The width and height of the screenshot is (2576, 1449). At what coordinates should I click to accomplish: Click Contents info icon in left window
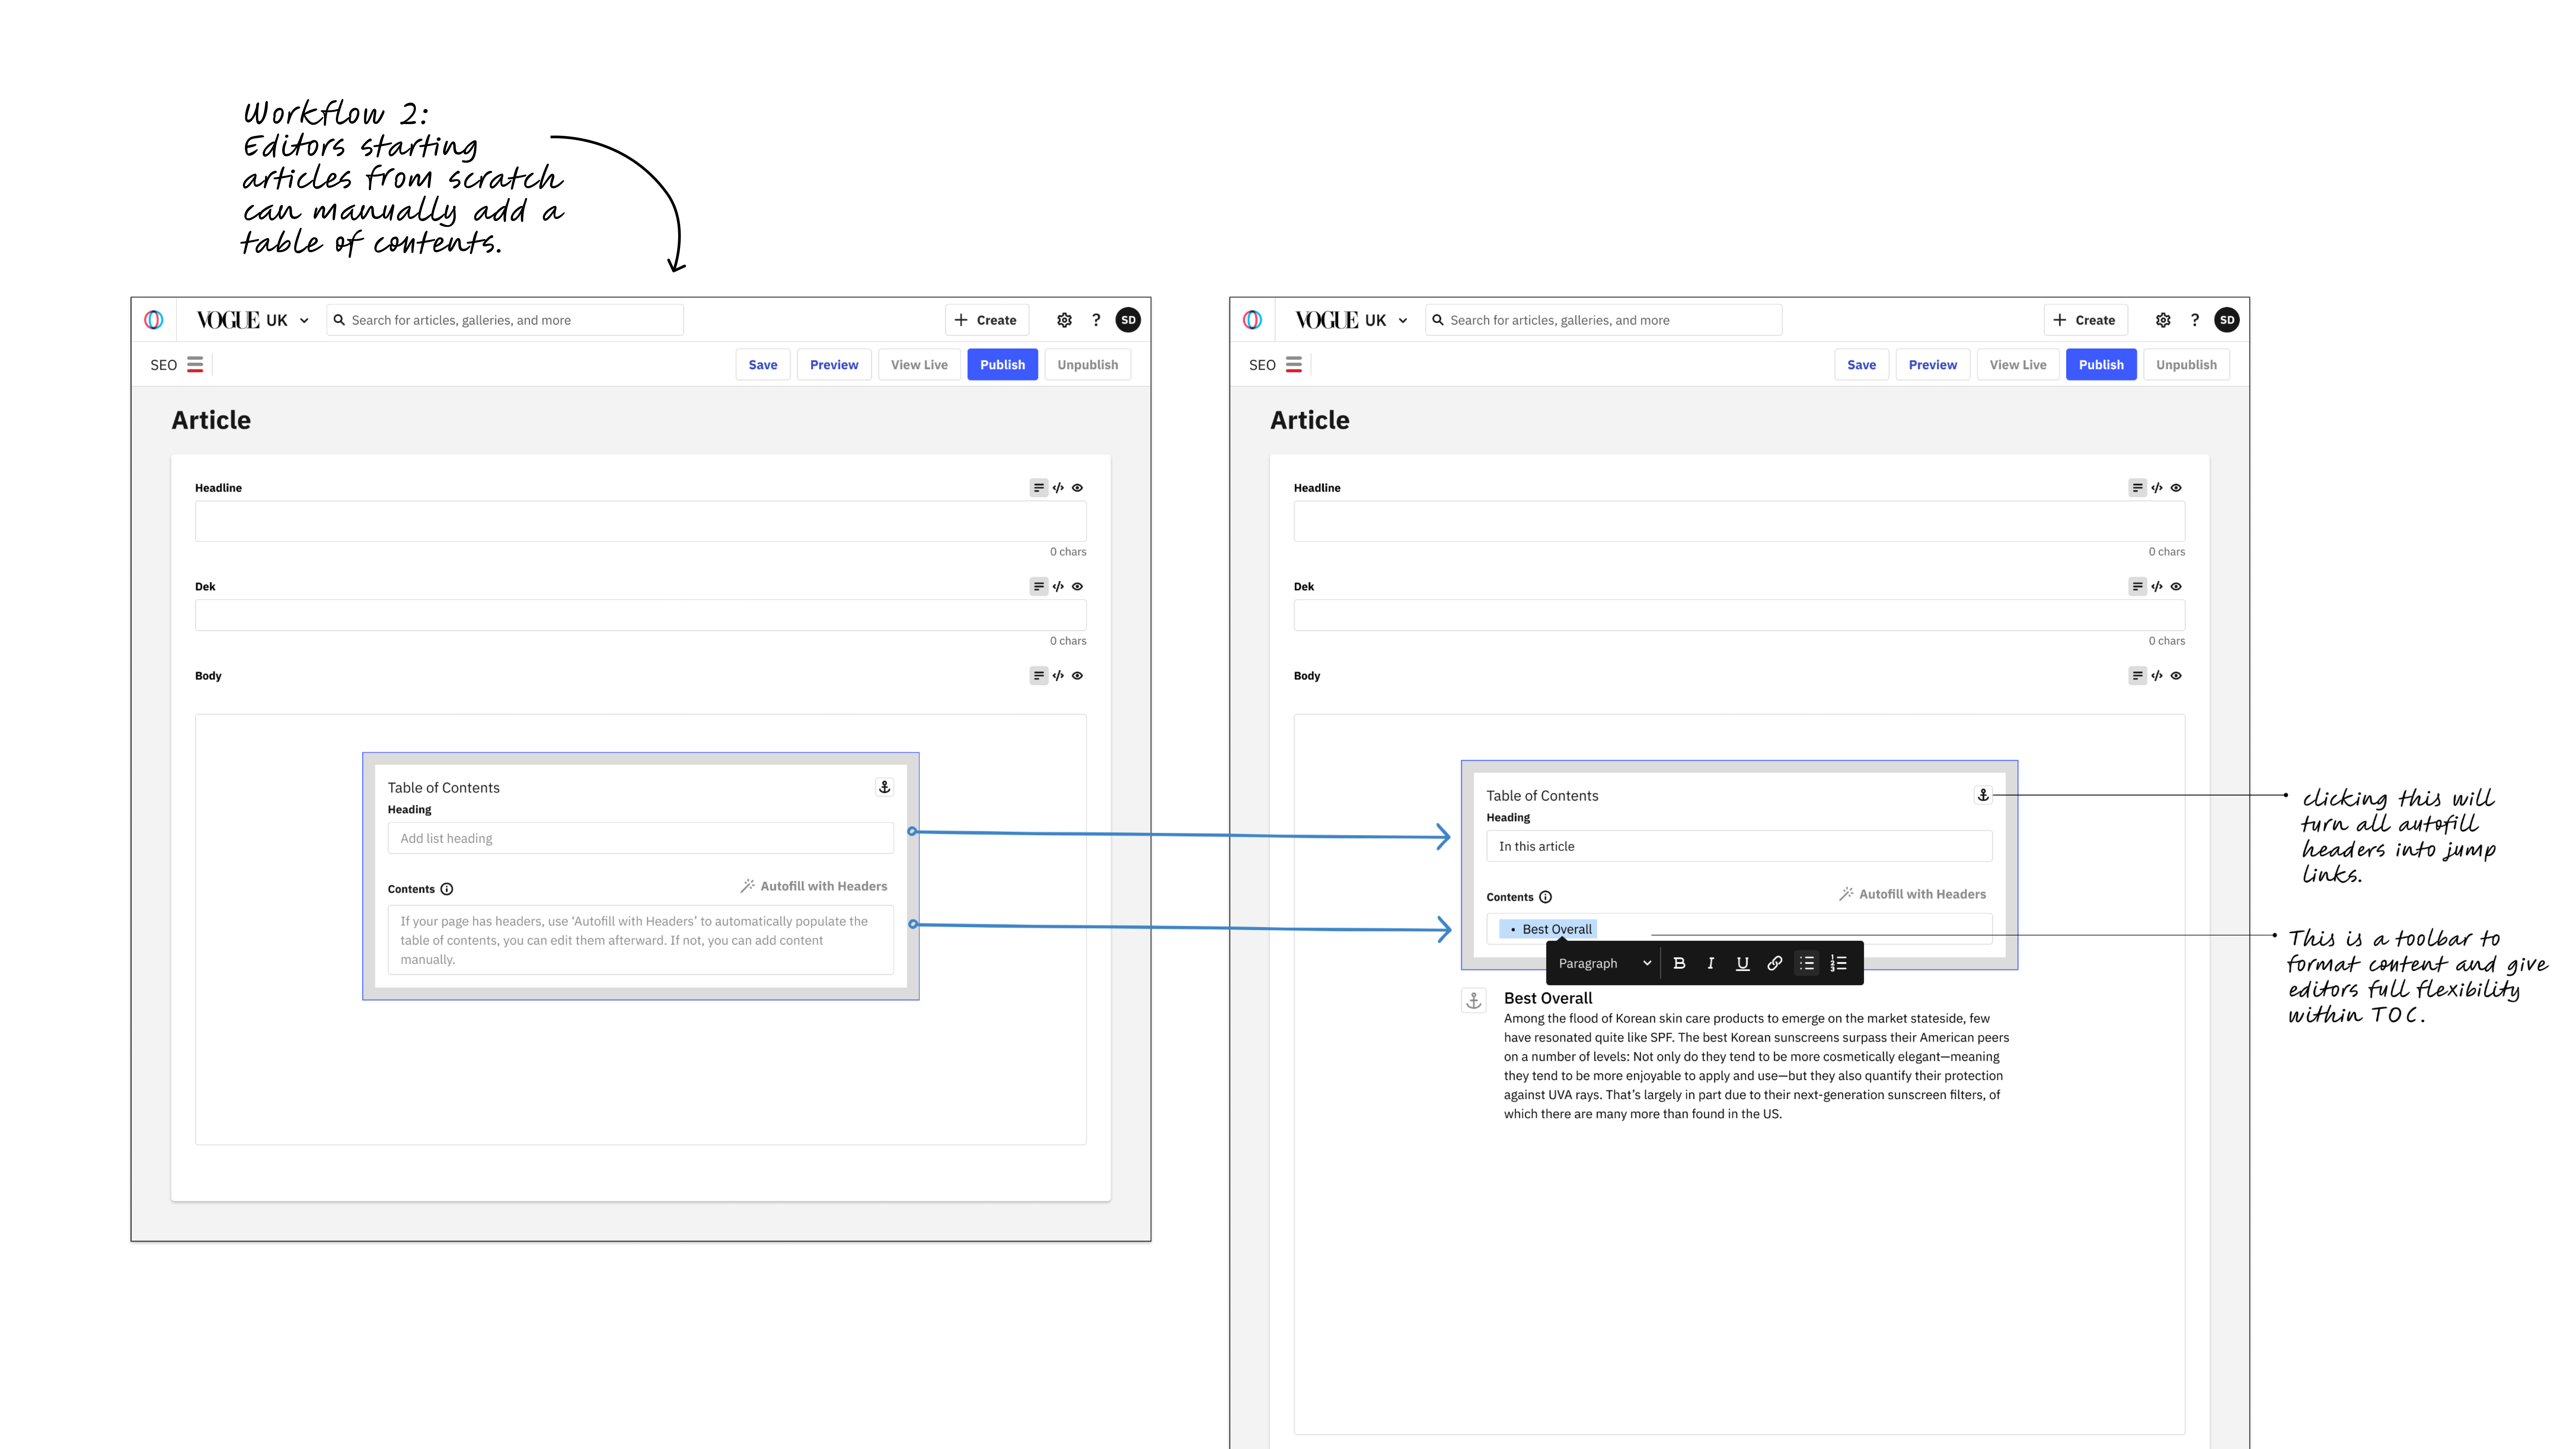(x=447, y=889)
